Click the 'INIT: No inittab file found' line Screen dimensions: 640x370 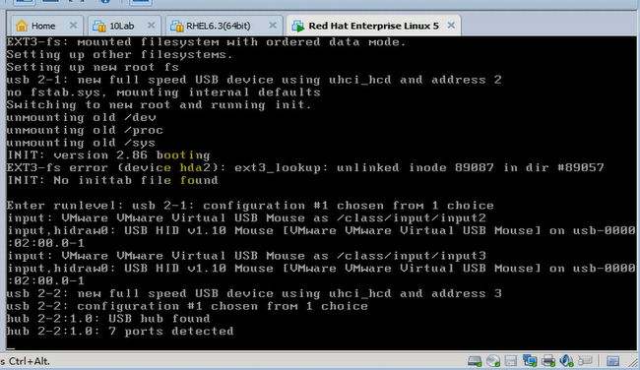click(x=112, y=180)
